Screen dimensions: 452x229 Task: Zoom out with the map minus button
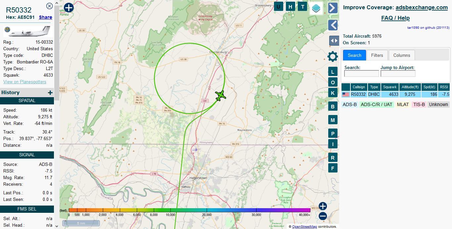tap(323, 216)
